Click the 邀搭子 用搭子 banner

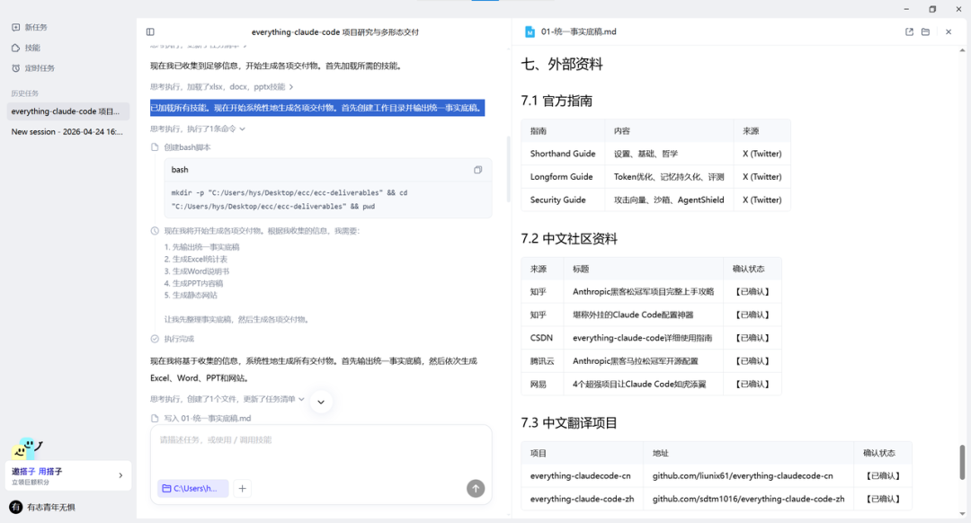coord(68,476)
